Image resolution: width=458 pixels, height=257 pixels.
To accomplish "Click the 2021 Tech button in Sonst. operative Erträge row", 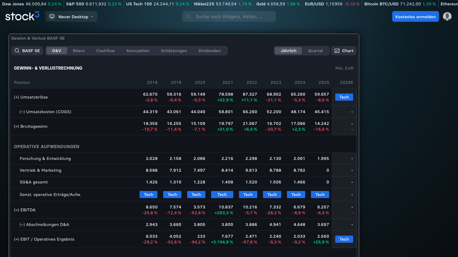I will coord(222,195).
